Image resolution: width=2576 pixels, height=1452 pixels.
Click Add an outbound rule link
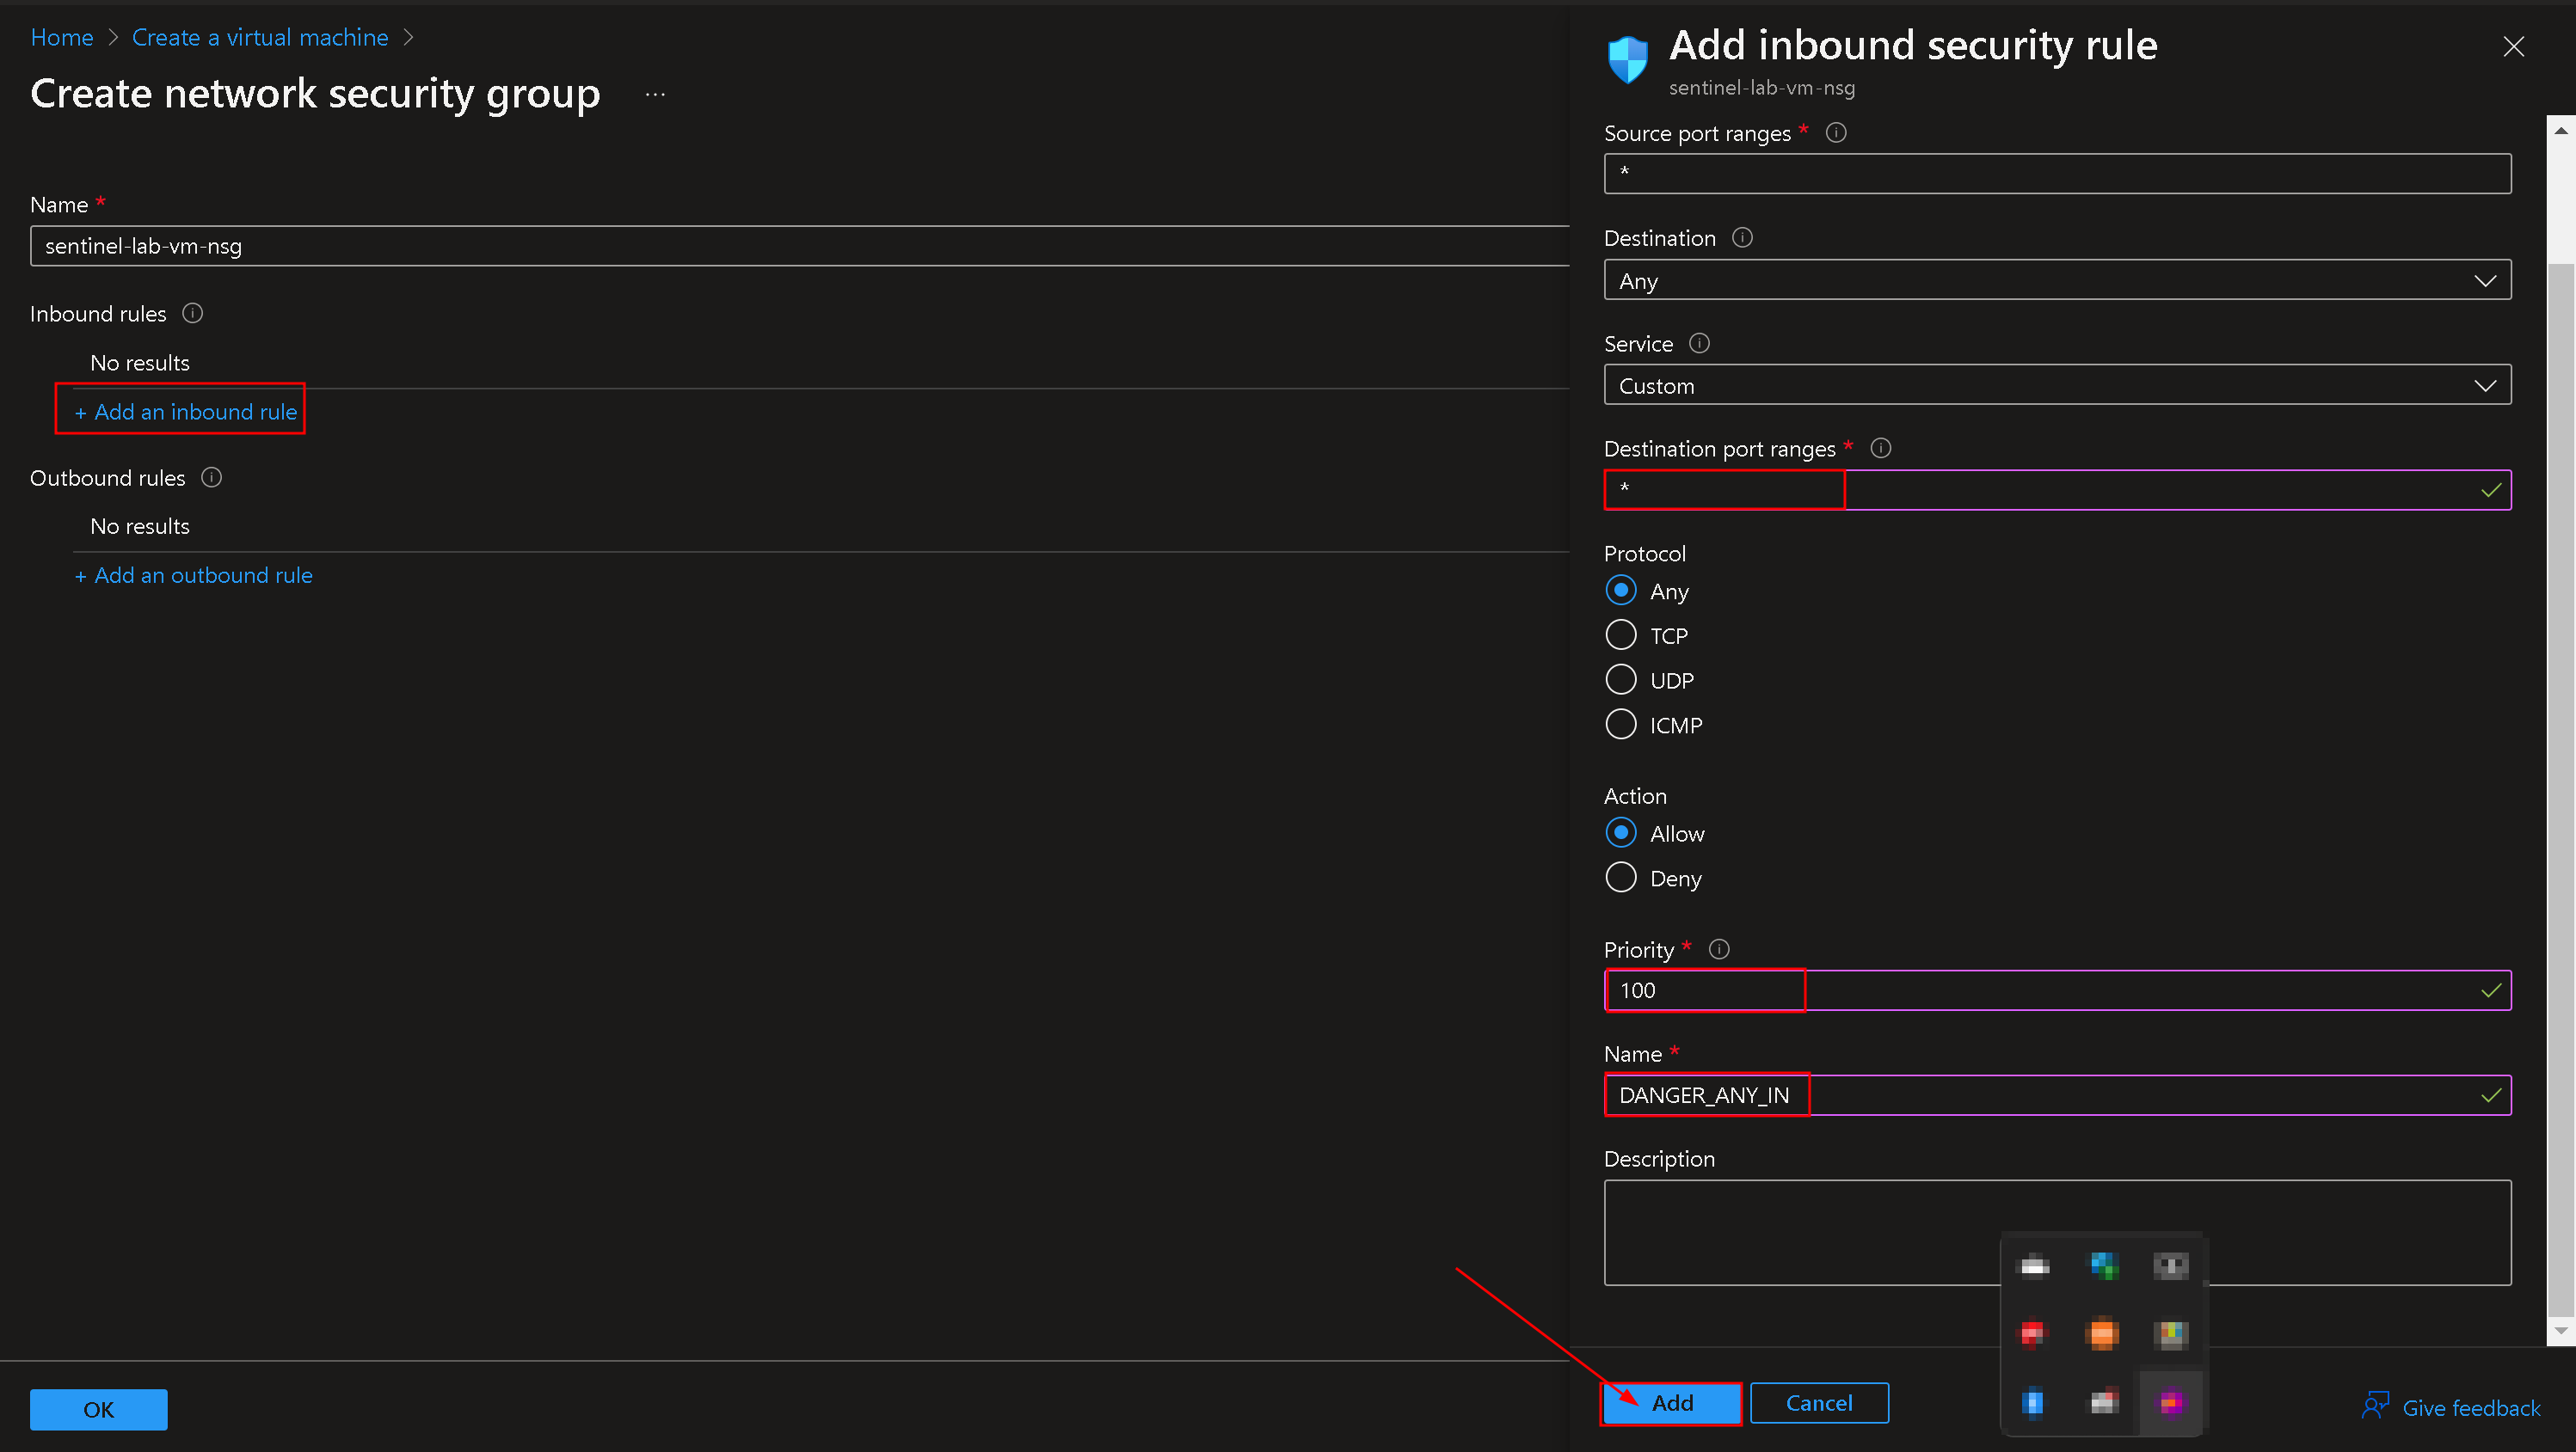[194, 575]
